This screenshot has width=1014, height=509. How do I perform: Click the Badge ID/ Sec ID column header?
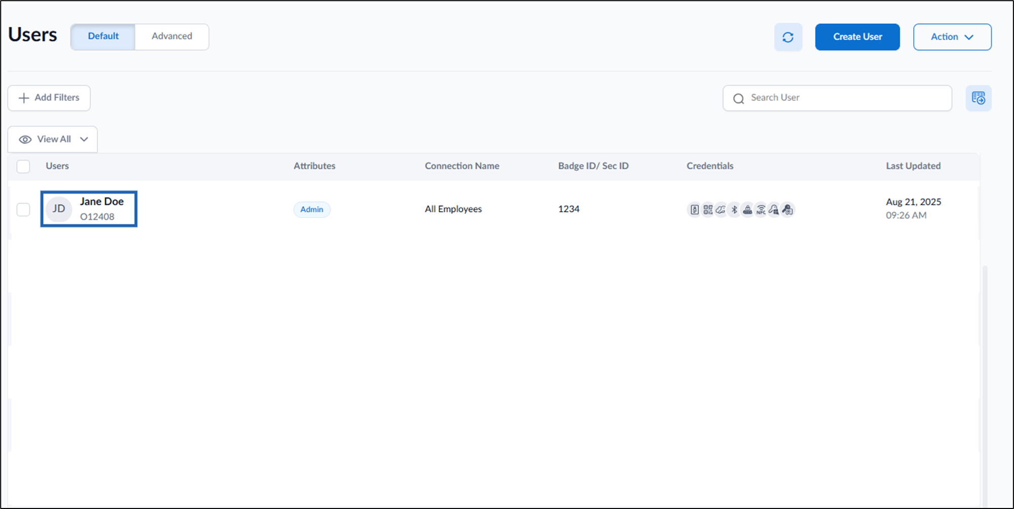point(593,166)
